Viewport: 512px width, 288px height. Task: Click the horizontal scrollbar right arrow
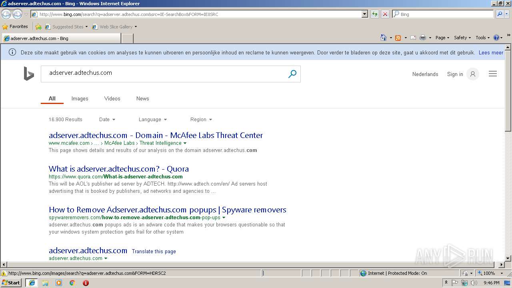tap(502, 264)
